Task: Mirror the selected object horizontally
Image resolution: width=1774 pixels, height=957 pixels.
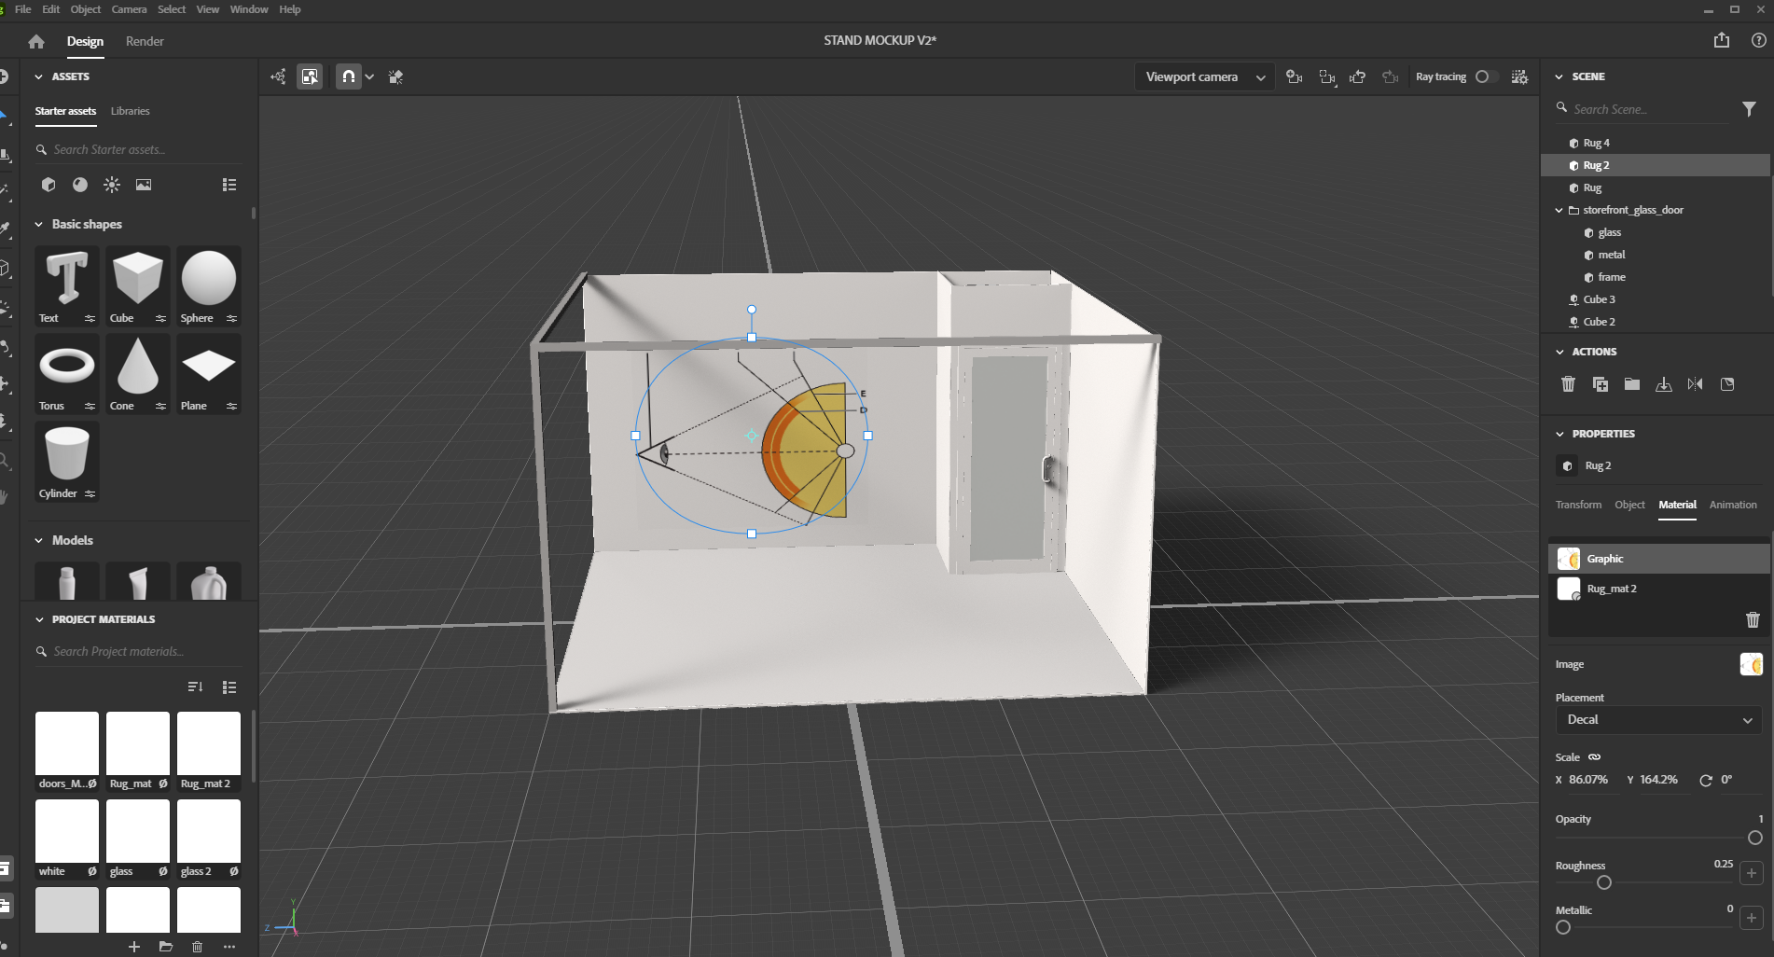Action: [x=1695, y=383]
